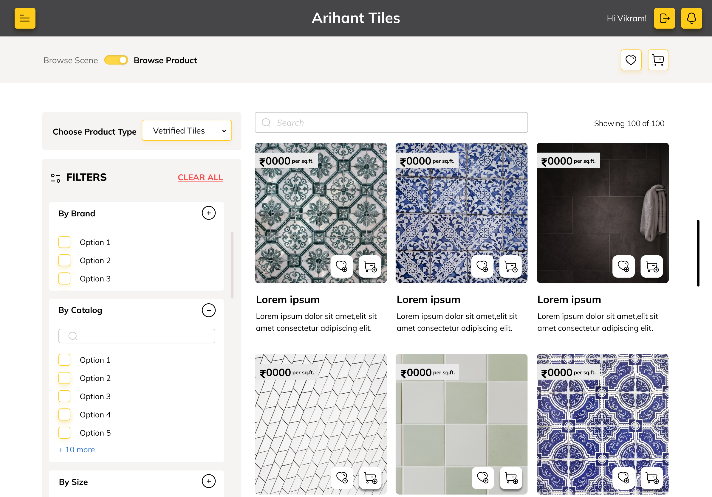
Task: Add dark gray tile to cart
Action: [651, 266]
